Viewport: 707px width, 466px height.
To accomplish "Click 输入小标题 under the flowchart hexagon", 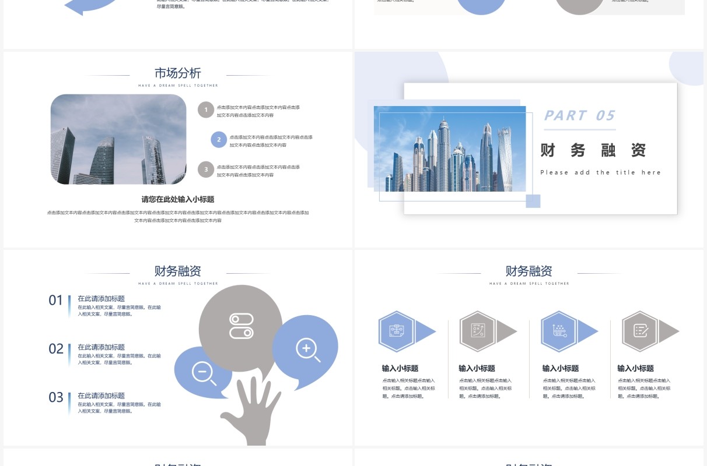I will [x=400, y=368].
